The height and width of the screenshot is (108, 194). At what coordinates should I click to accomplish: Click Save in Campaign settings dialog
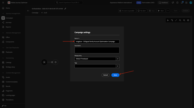115,75
